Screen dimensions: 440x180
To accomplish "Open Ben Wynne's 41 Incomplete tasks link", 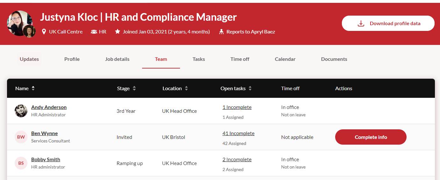I will (238, 133).
